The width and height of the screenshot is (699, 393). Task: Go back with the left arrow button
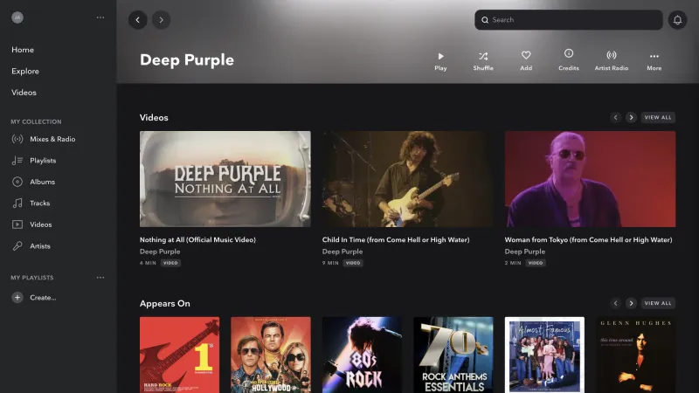[x=138, y=20]
